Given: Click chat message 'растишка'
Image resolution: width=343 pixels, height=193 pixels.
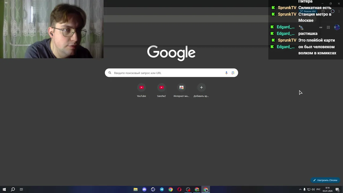Looking at the screenshot, I should tap(308, 34).
